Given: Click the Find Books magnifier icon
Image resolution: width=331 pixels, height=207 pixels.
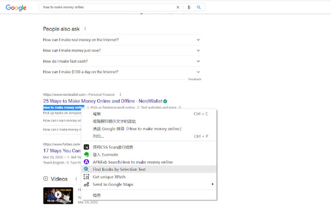Looking at the screenshot, I should pyautogui.click(x=86, y=169).
